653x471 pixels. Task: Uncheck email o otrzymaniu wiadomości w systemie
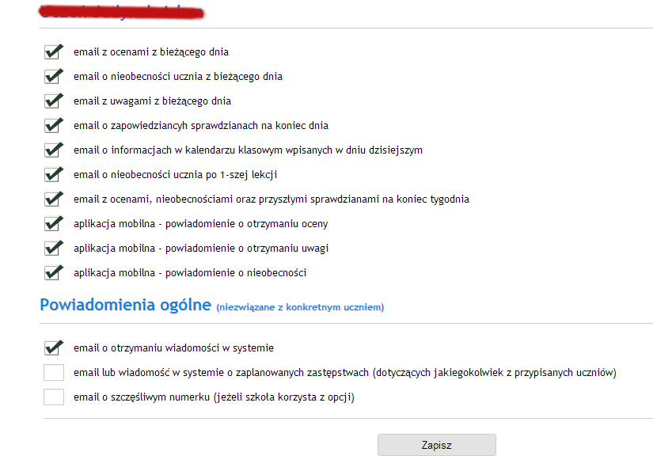click(54, 348)
